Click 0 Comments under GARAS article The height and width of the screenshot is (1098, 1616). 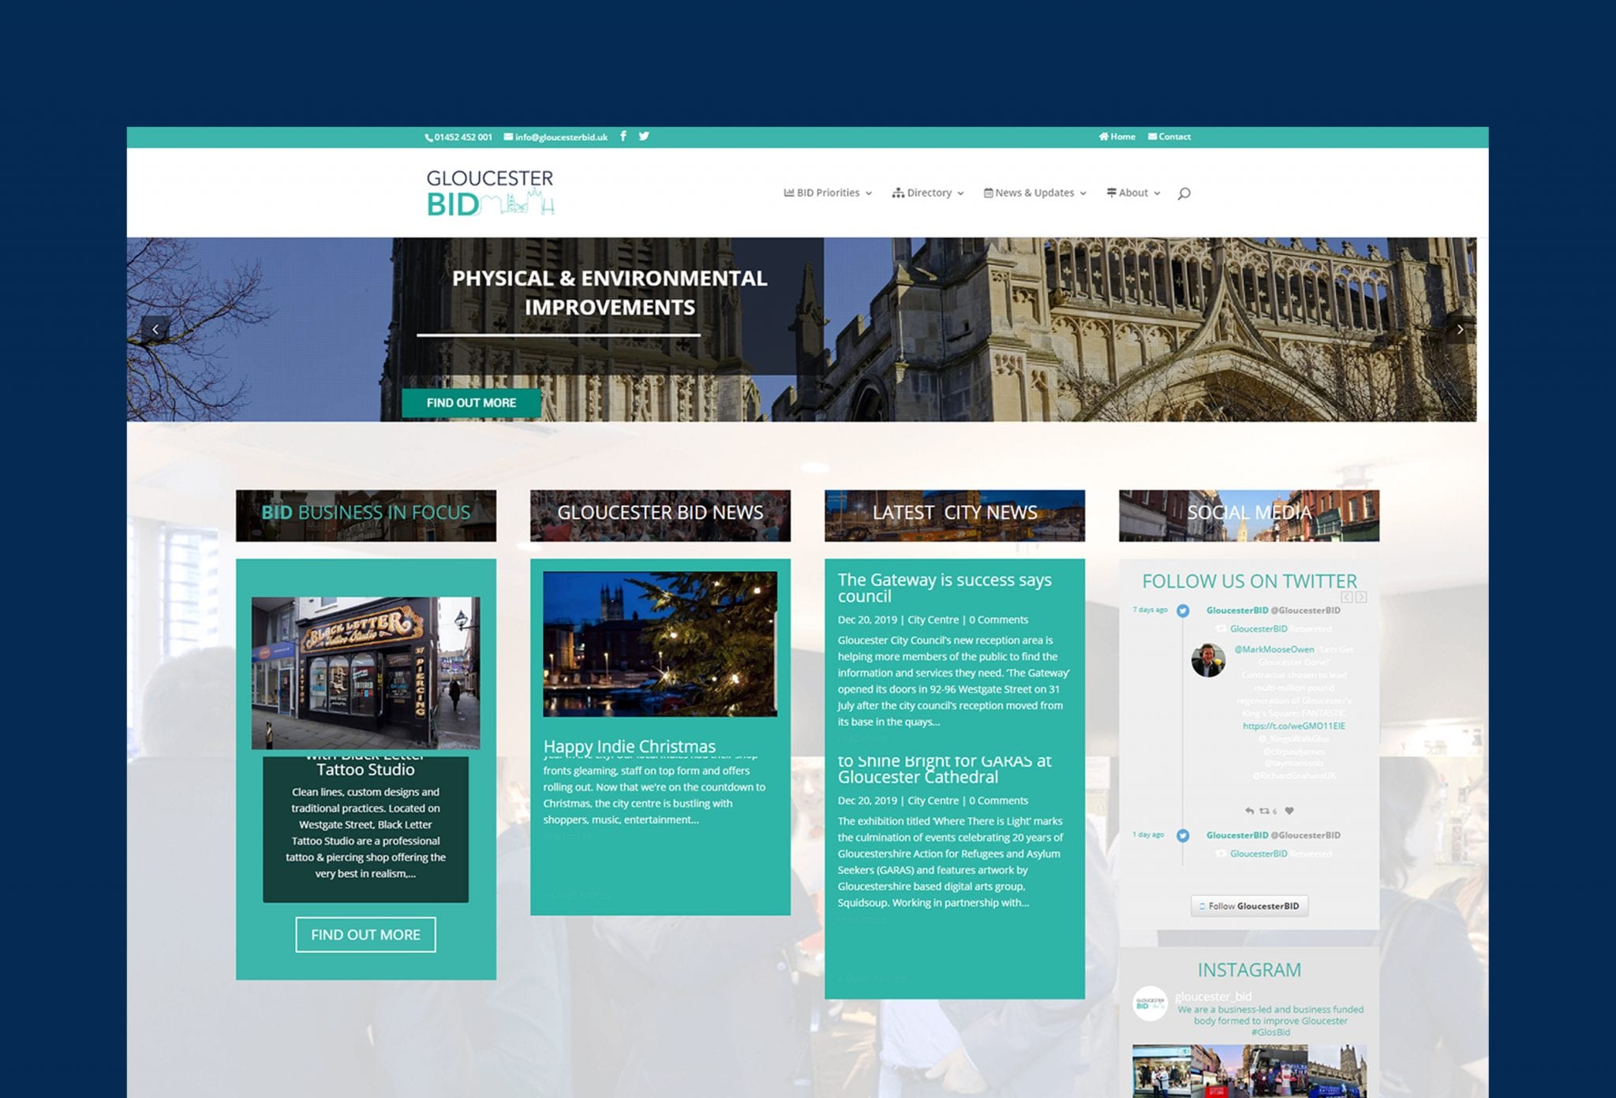[x=998, y=801]
